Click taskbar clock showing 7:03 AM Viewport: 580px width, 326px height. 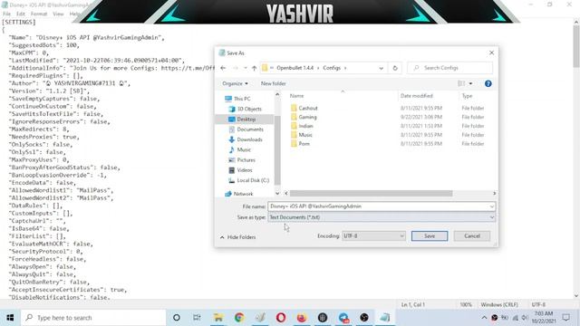click(544, 318)
